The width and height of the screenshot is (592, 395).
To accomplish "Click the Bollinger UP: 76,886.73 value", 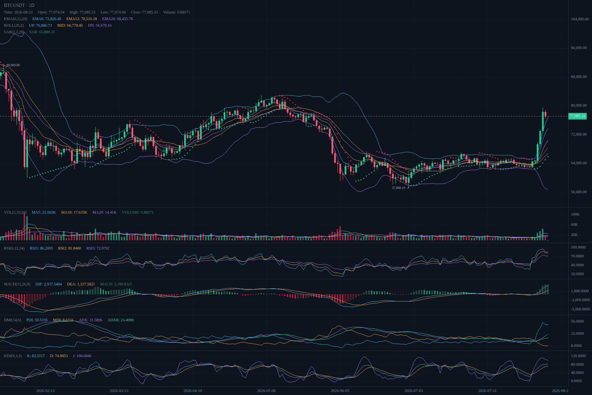I will pos(40,25).
